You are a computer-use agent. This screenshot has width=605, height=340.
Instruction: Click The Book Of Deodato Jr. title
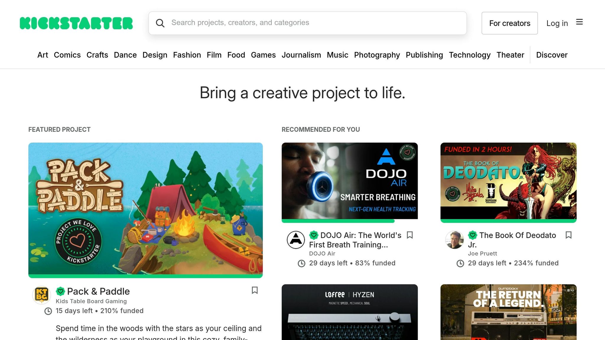pyautogui.click(x=512, y=240)
